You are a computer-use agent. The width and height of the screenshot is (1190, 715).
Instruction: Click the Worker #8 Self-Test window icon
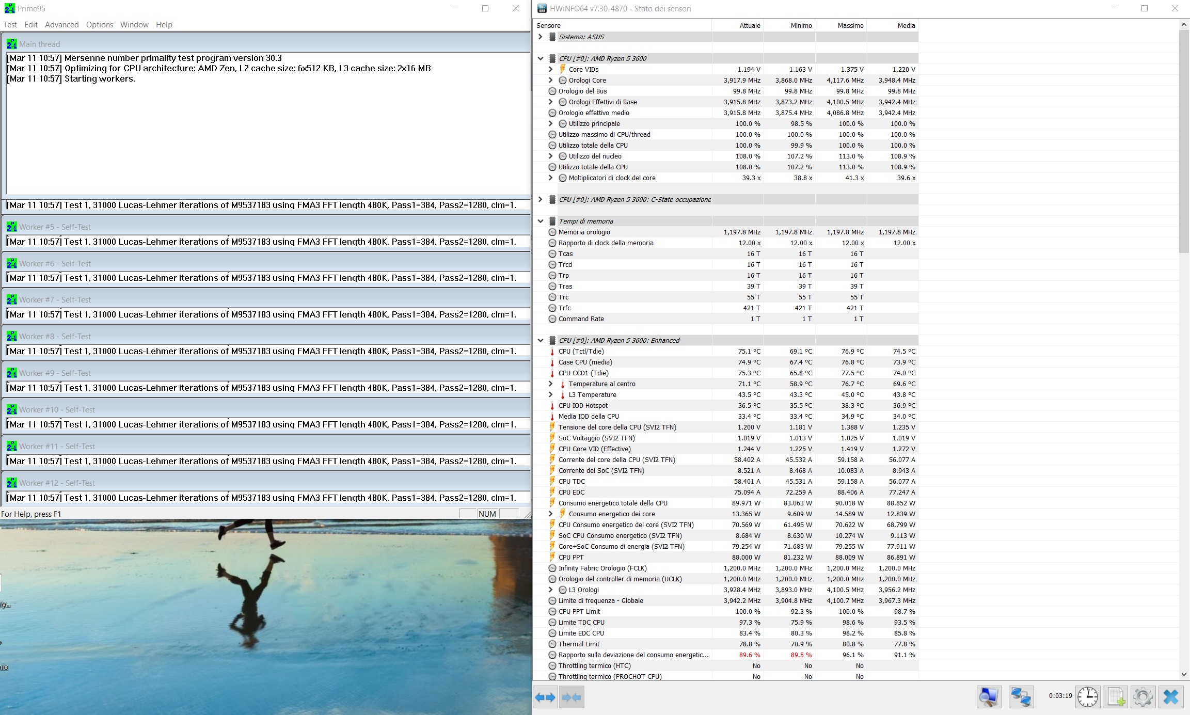coord(12,337)
